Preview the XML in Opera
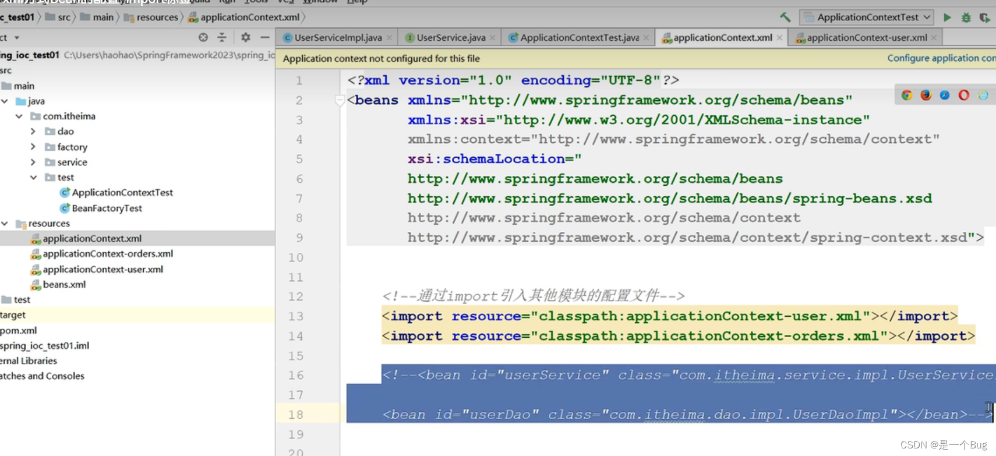The image size is (996, 456). point(964,95)
